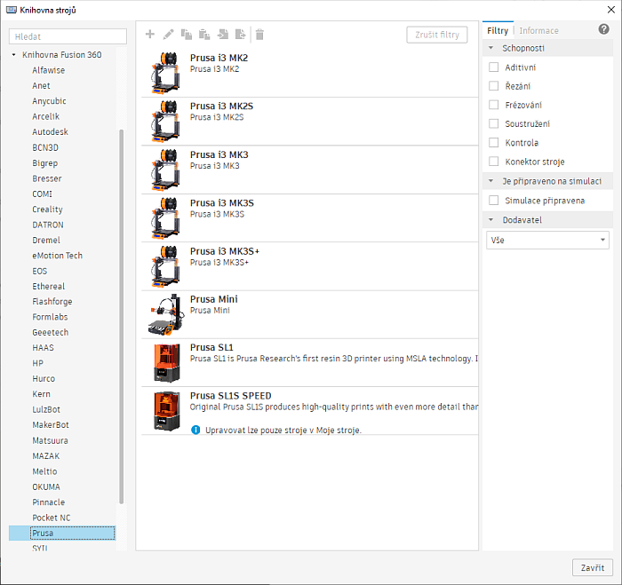Select the Prusa SL1 resin printer image

tap(167, 363)
